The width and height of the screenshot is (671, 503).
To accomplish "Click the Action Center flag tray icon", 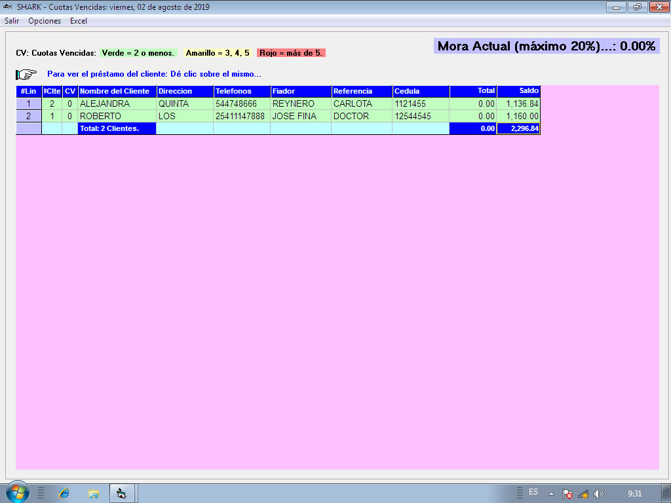I will tap(568, 494).
